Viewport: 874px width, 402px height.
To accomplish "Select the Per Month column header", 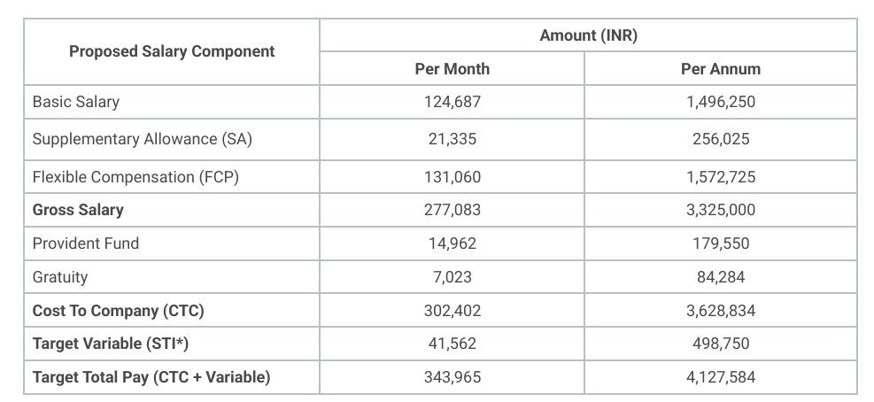I will tap(452, 69).
